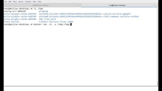162x91 pixels.
Task: Click the terminal cursor block at the prompt
Action: (71, 25)
